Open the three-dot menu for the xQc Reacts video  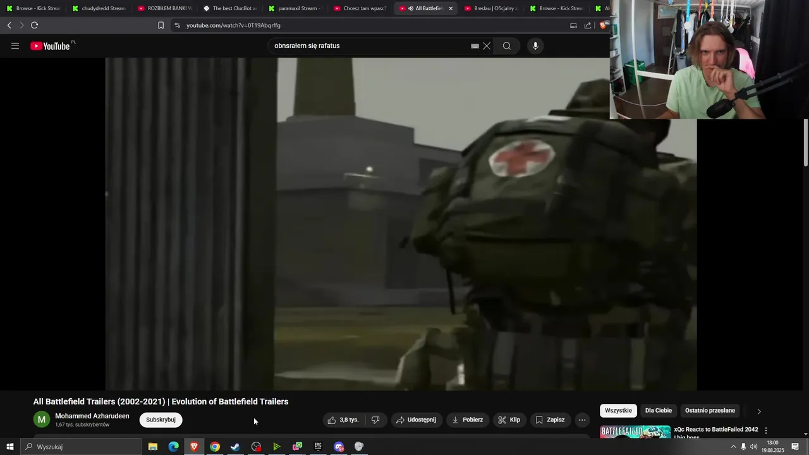click(766, 430)
